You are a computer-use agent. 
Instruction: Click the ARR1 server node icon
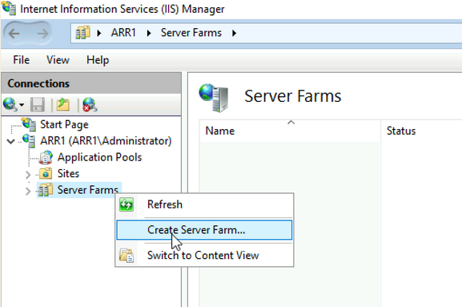point(29,140)
